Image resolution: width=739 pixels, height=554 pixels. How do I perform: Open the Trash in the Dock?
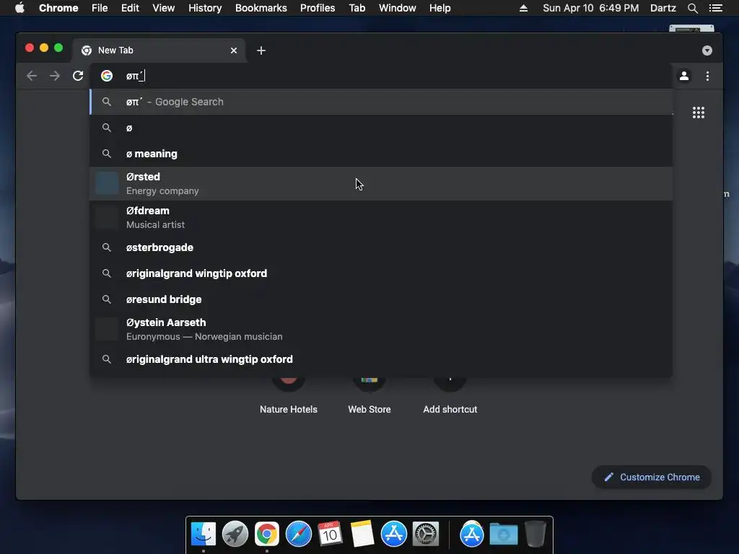pyautogui.click(x=535, y=535)
